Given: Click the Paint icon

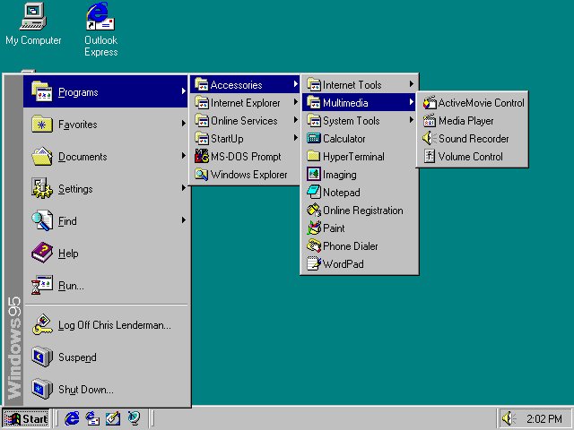Looking at the screenshot, I should click(x=314, y=228).
